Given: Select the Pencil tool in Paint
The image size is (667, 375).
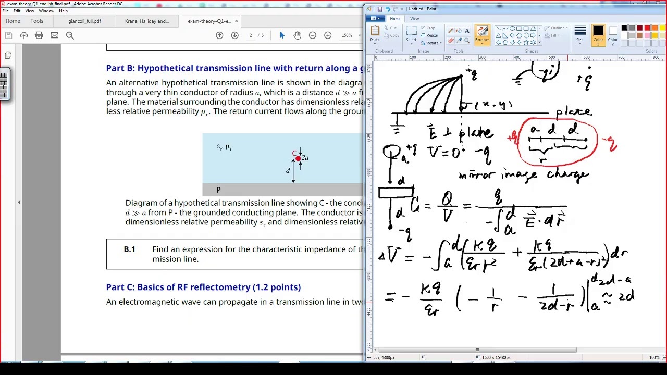Looking at the screenshot, I should (450, 30).
